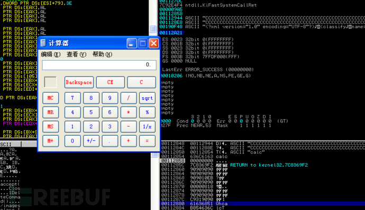Select highlighted register value 00112A21

171,33
